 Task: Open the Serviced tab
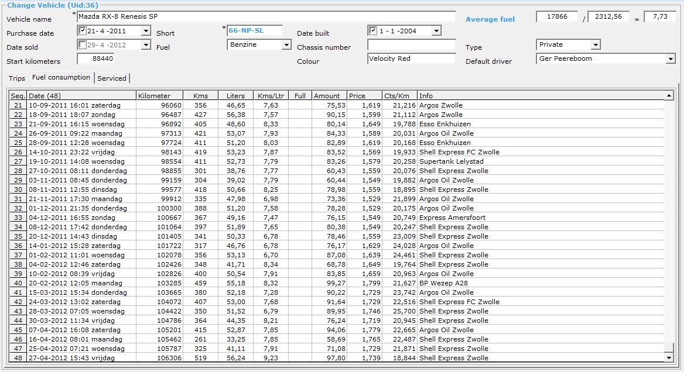pos(112,78)
